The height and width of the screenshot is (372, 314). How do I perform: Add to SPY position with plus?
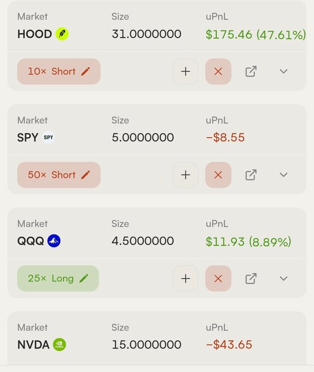(185, 175)
